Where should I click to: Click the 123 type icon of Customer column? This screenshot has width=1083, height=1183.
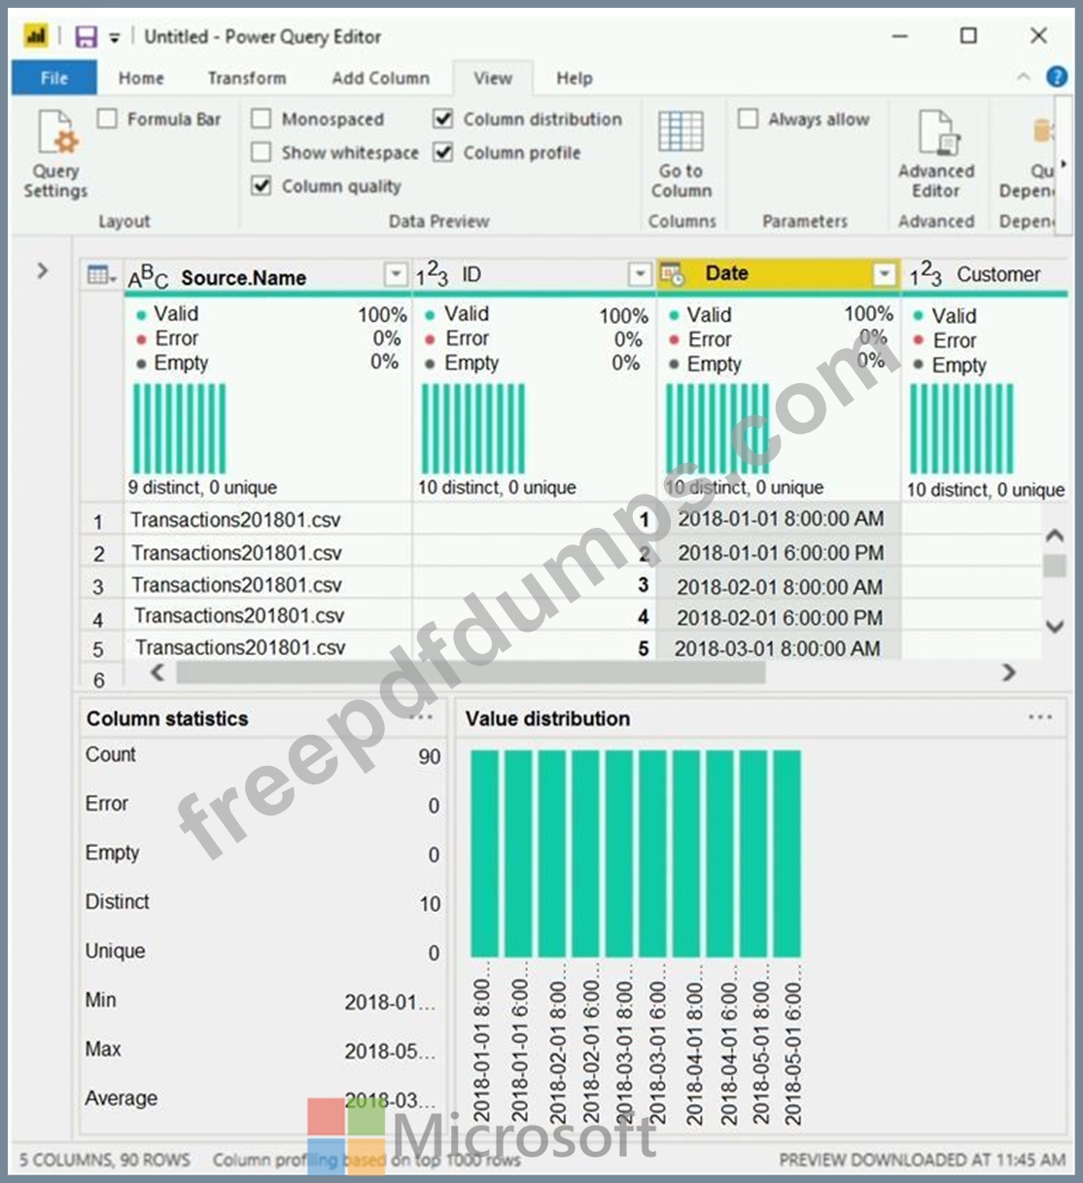(x=926, y=275)
